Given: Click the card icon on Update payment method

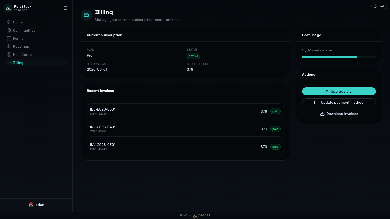Looking at the screenshot, I should point(316,102).
